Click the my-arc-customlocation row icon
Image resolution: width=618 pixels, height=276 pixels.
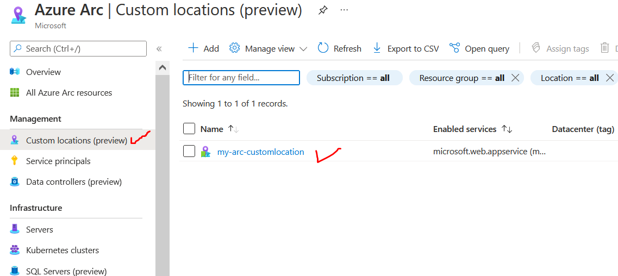(x=205, y=152)
